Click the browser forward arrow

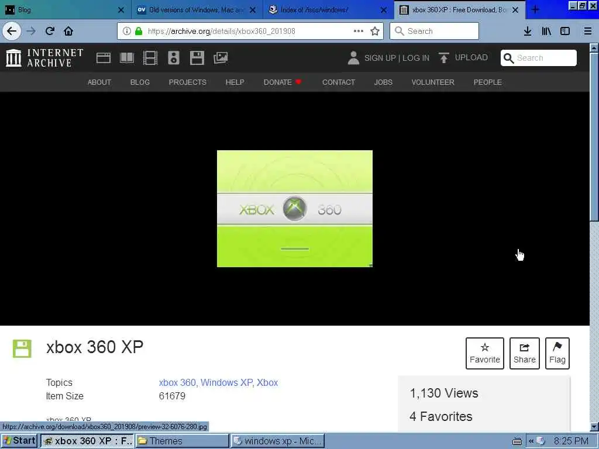point(31,31)
